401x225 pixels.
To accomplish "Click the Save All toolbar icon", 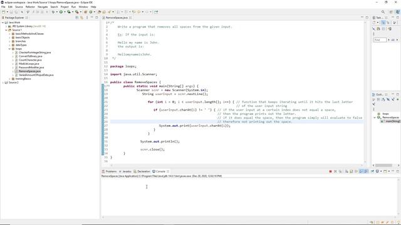I will 16,12.
